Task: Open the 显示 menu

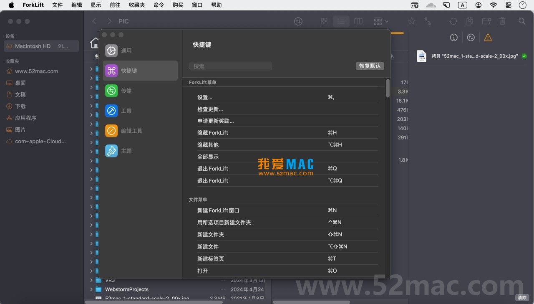Action: tap(96, 5)
